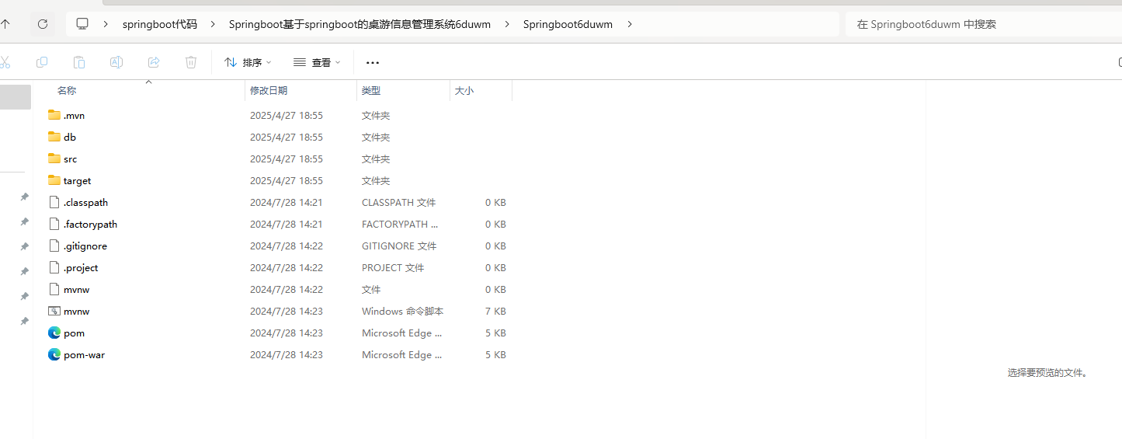Viewport: 1122px width, 439px height.
Task: Click the rename icon in toolbar
Action: click(x=116, y=62)
